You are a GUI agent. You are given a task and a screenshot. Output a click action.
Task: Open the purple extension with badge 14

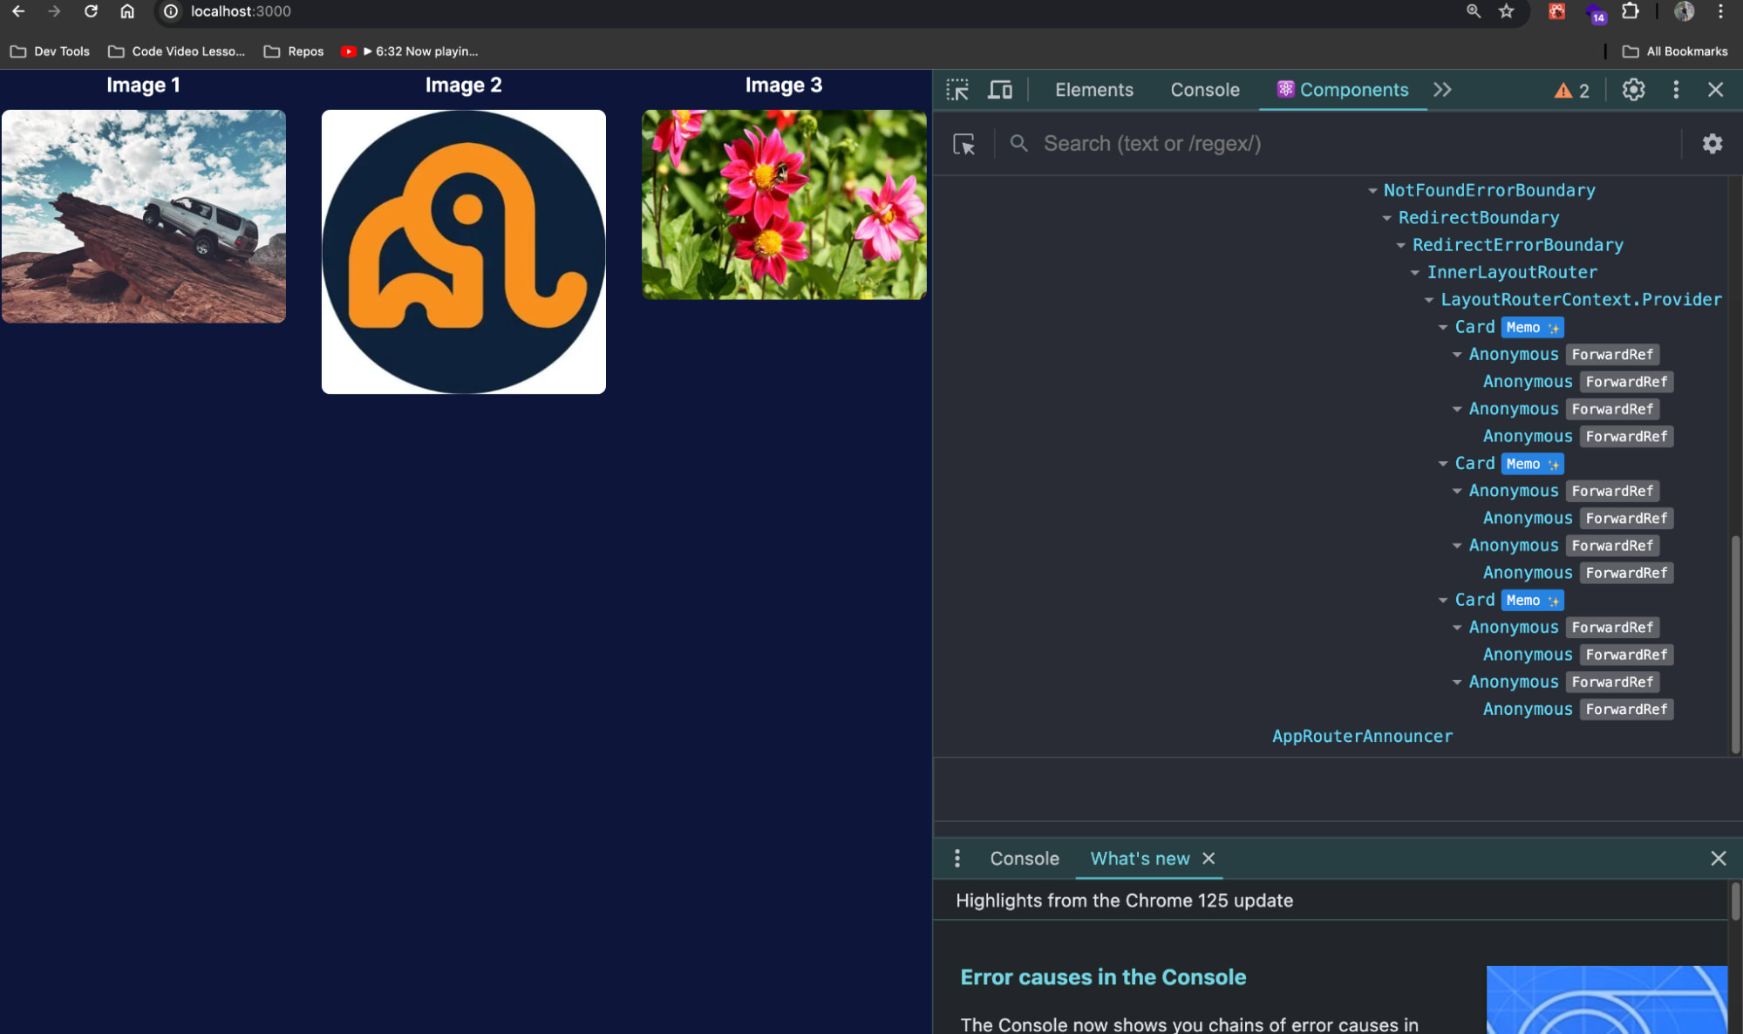(1596, 13)
